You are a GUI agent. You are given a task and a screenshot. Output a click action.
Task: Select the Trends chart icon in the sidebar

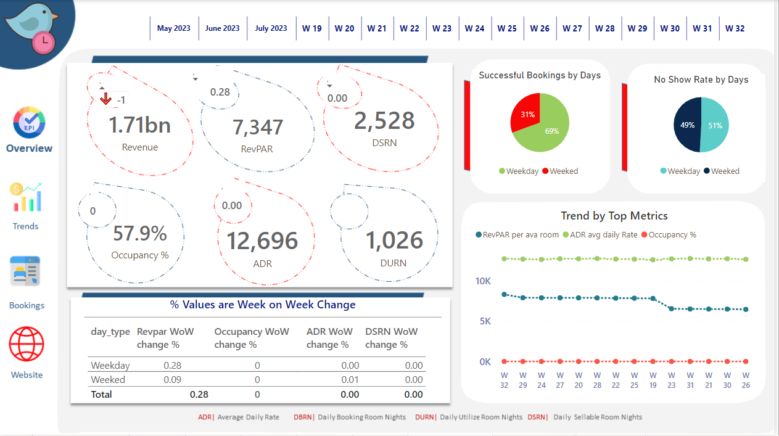[x=25, y=197]
